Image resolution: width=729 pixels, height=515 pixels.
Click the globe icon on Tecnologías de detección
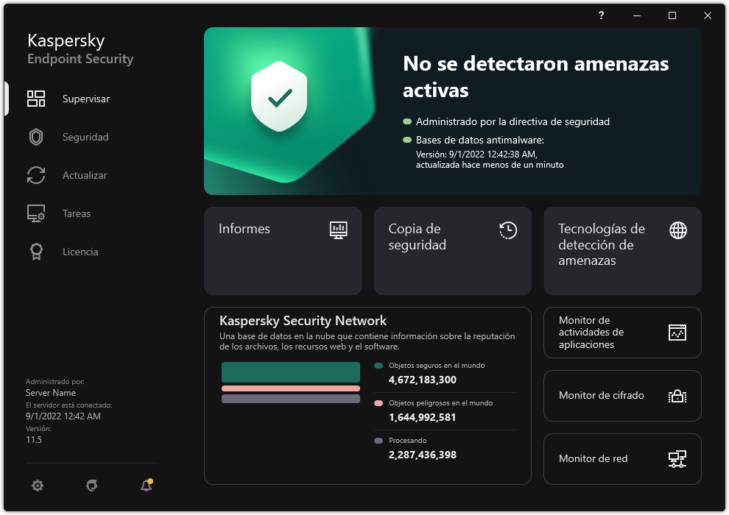pyautogui.click(x=677, y=230)
